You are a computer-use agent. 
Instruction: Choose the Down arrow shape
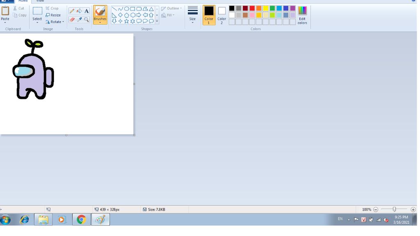[114, 21]
